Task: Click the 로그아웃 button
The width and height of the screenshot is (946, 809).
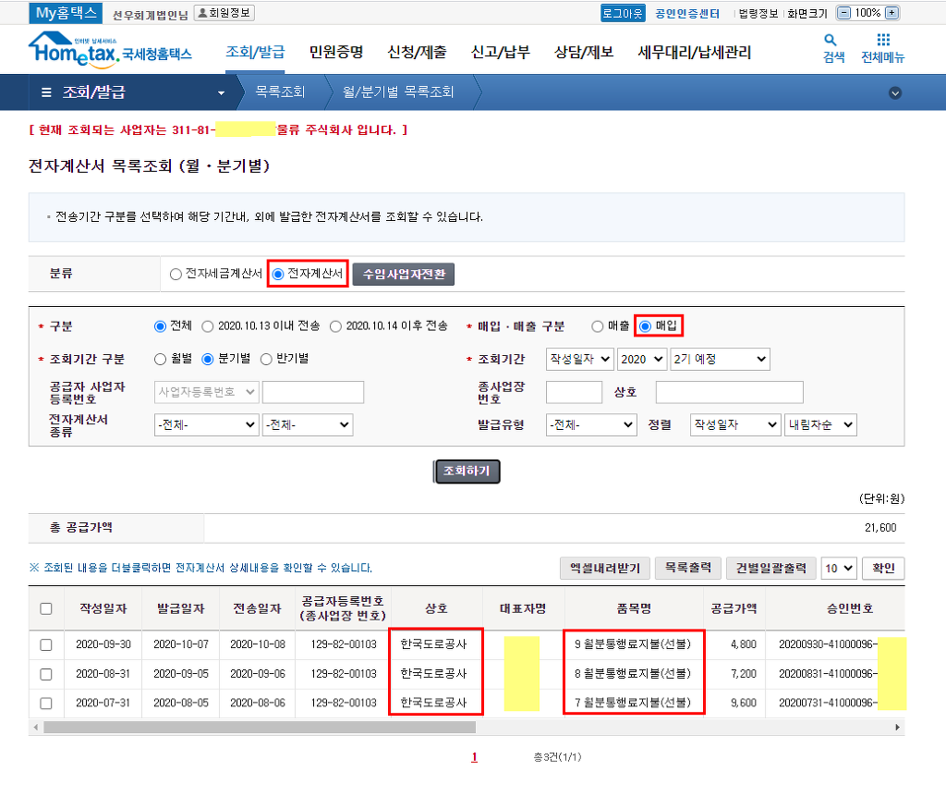Action: point(623,13)
